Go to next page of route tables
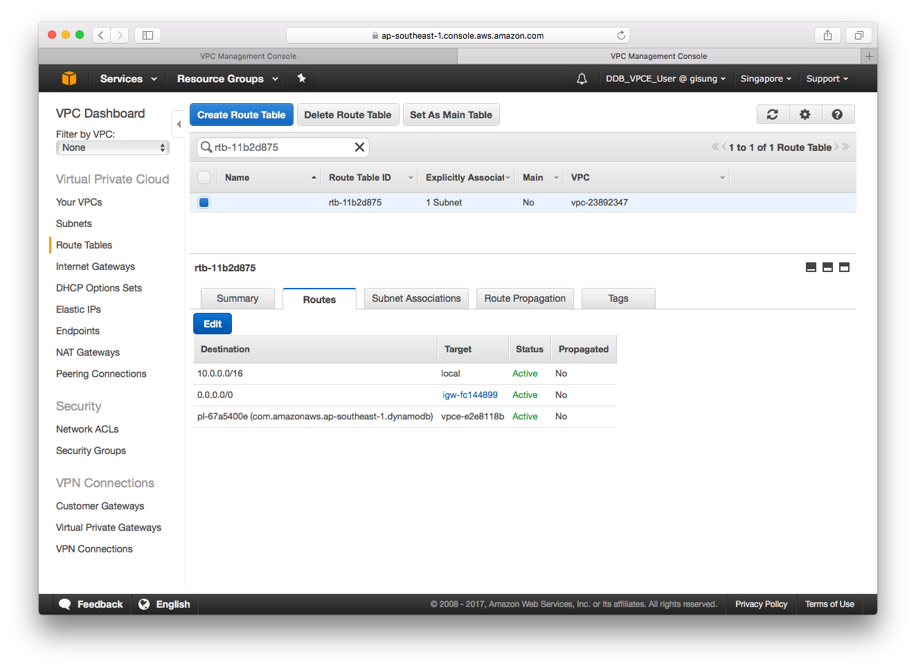916x670 pixels. click(x=836, y=147)
